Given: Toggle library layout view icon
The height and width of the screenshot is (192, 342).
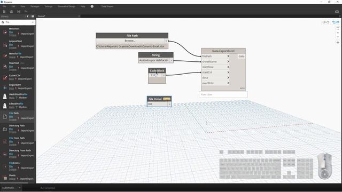Looking at the screenshot, I should pos(33,17).
